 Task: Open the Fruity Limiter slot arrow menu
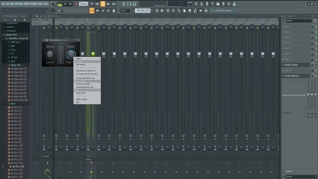283,65
